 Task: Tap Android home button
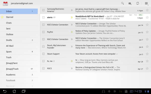14,91
